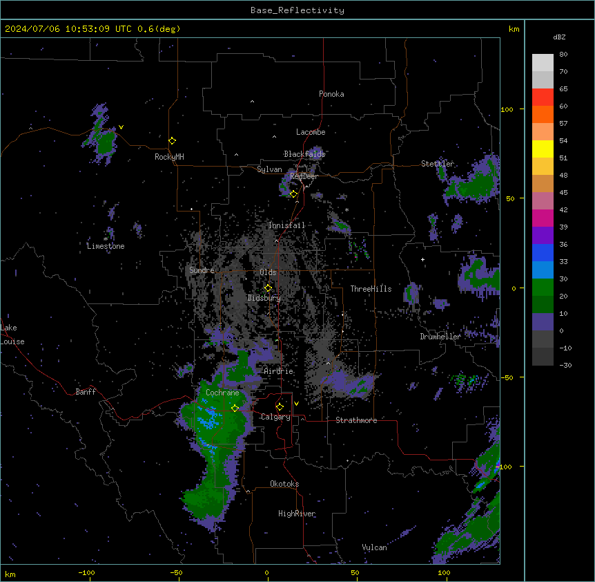
Task: Click the Cochrane label
Action: pyautogui.click(x=222, y=393)
